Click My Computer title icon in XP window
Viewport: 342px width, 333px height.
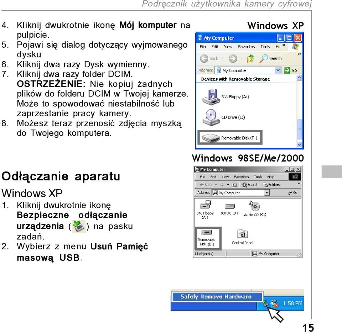point(200,38)
